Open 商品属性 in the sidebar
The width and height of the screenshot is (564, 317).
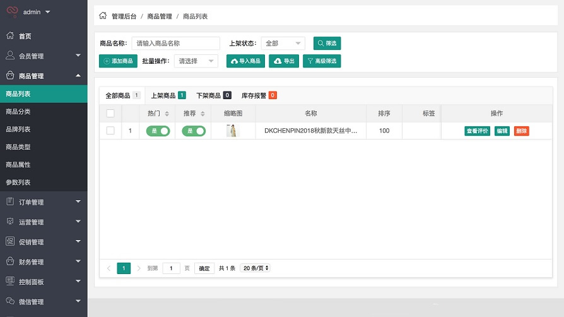coord(44,164)
